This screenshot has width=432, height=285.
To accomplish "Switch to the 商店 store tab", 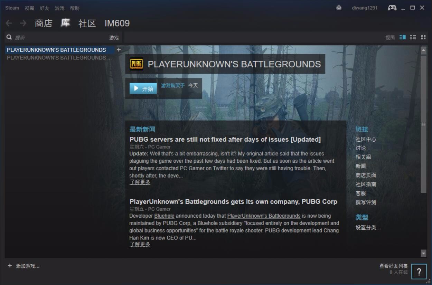I will pyautogui.click(x=44, y=23).
